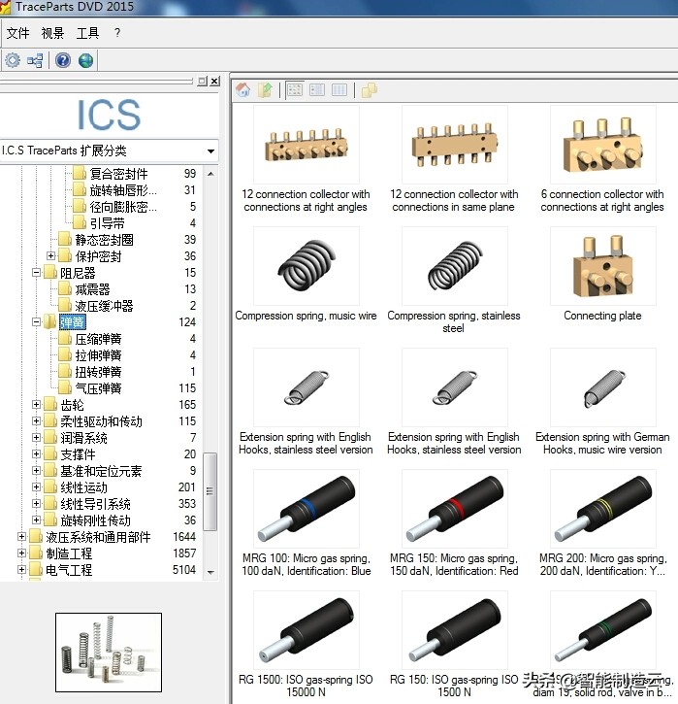Click the tree vertical scrollbar thumb

(210, 491)
